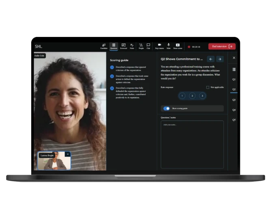End the interview
The height and width of the screenshot is (219, 271).
(222, 46)
